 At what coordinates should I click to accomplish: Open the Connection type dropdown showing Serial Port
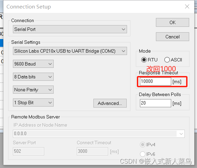[x=70, y=29]
